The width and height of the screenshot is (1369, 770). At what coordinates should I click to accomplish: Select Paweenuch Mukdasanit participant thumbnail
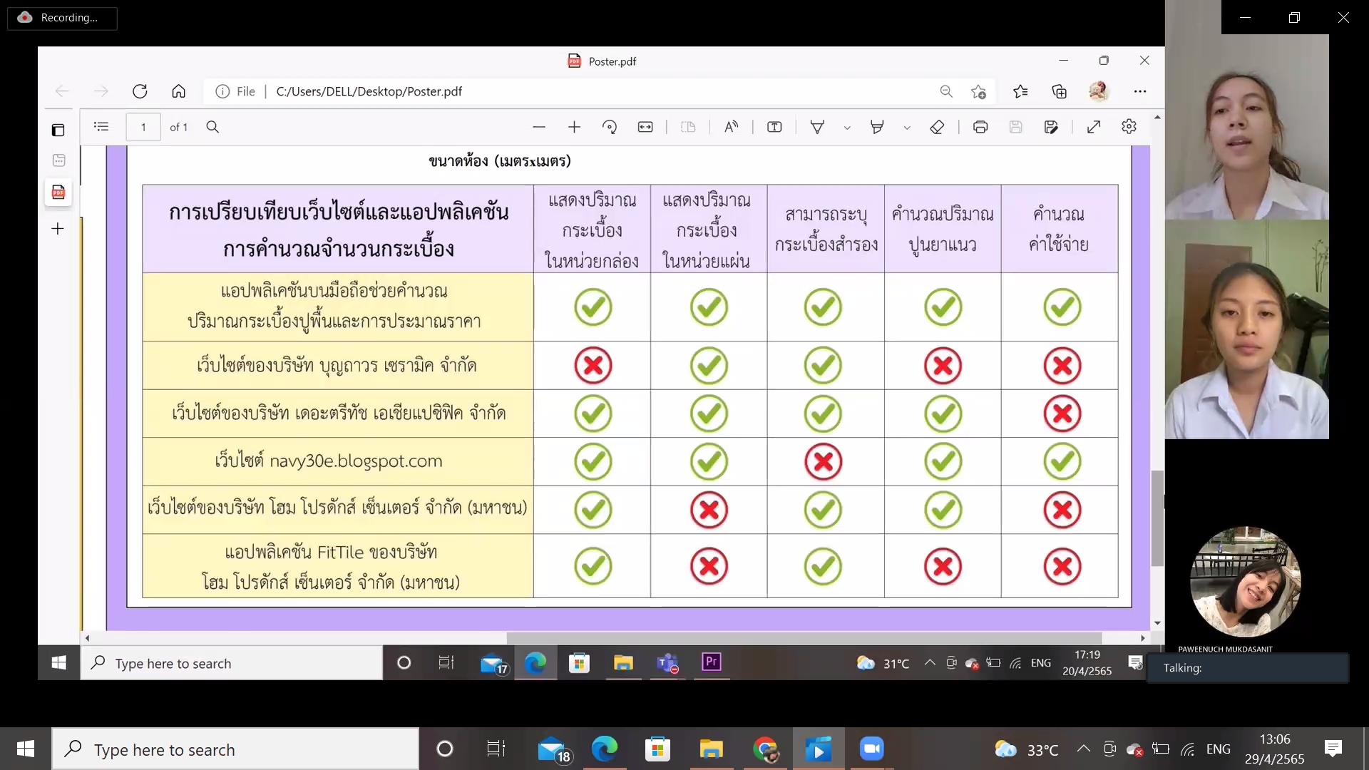(1245, 582)
